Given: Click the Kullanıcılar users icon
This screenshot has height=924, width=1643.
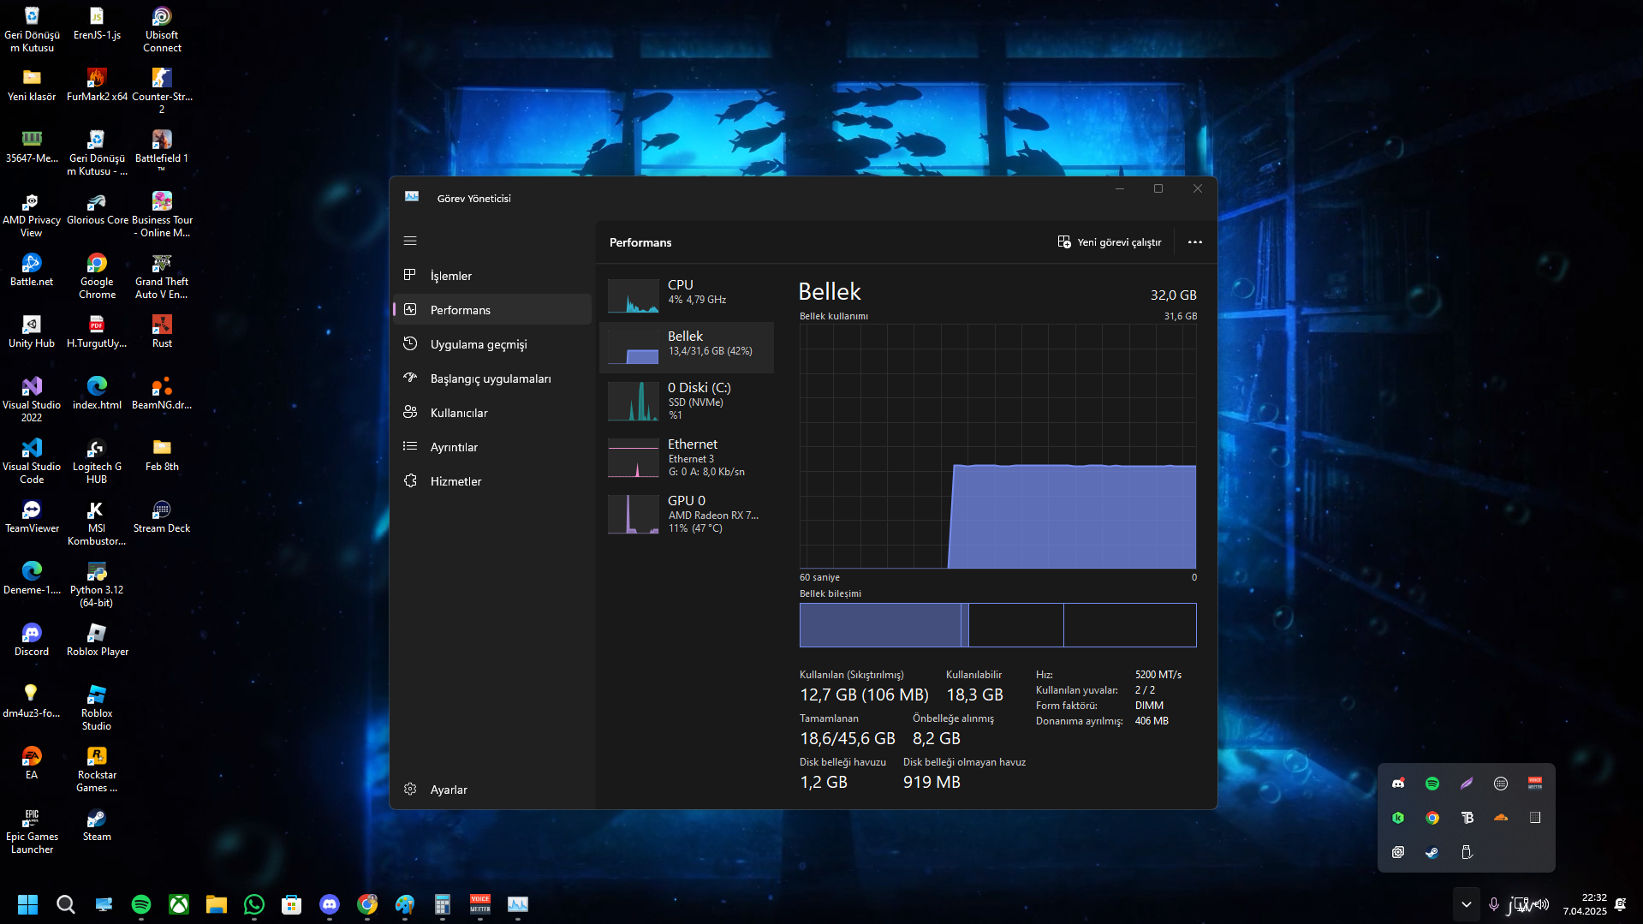Looking at the screenshot, I should click(410, 412).
